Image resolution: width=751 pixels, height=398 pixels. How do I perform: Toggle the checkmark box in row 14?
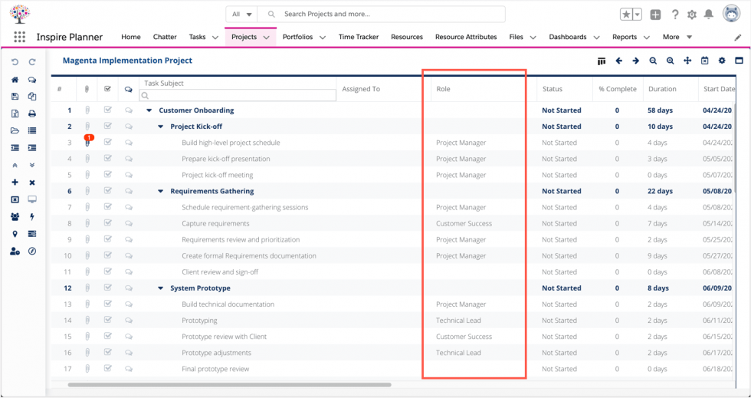(x=108, y=320)
